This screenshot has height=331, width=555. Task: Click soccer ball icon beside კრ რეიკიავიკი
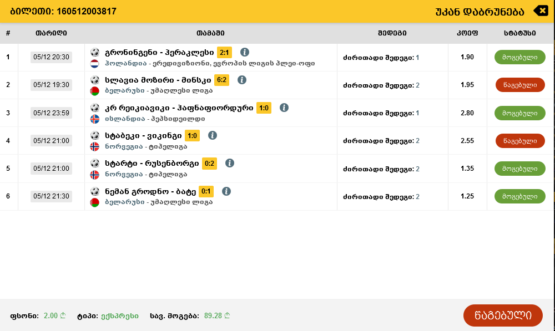[95, 108]
